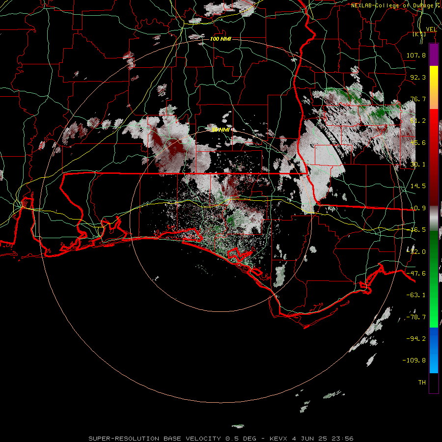Click the 50 NMI range ring label
The width and height of the screenshot is (442, 442).
[x=221, y=130]
